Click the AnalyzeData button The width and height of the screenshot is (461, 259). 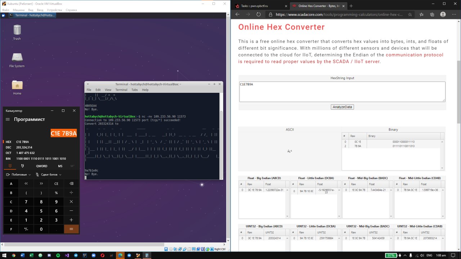point(342,107)
